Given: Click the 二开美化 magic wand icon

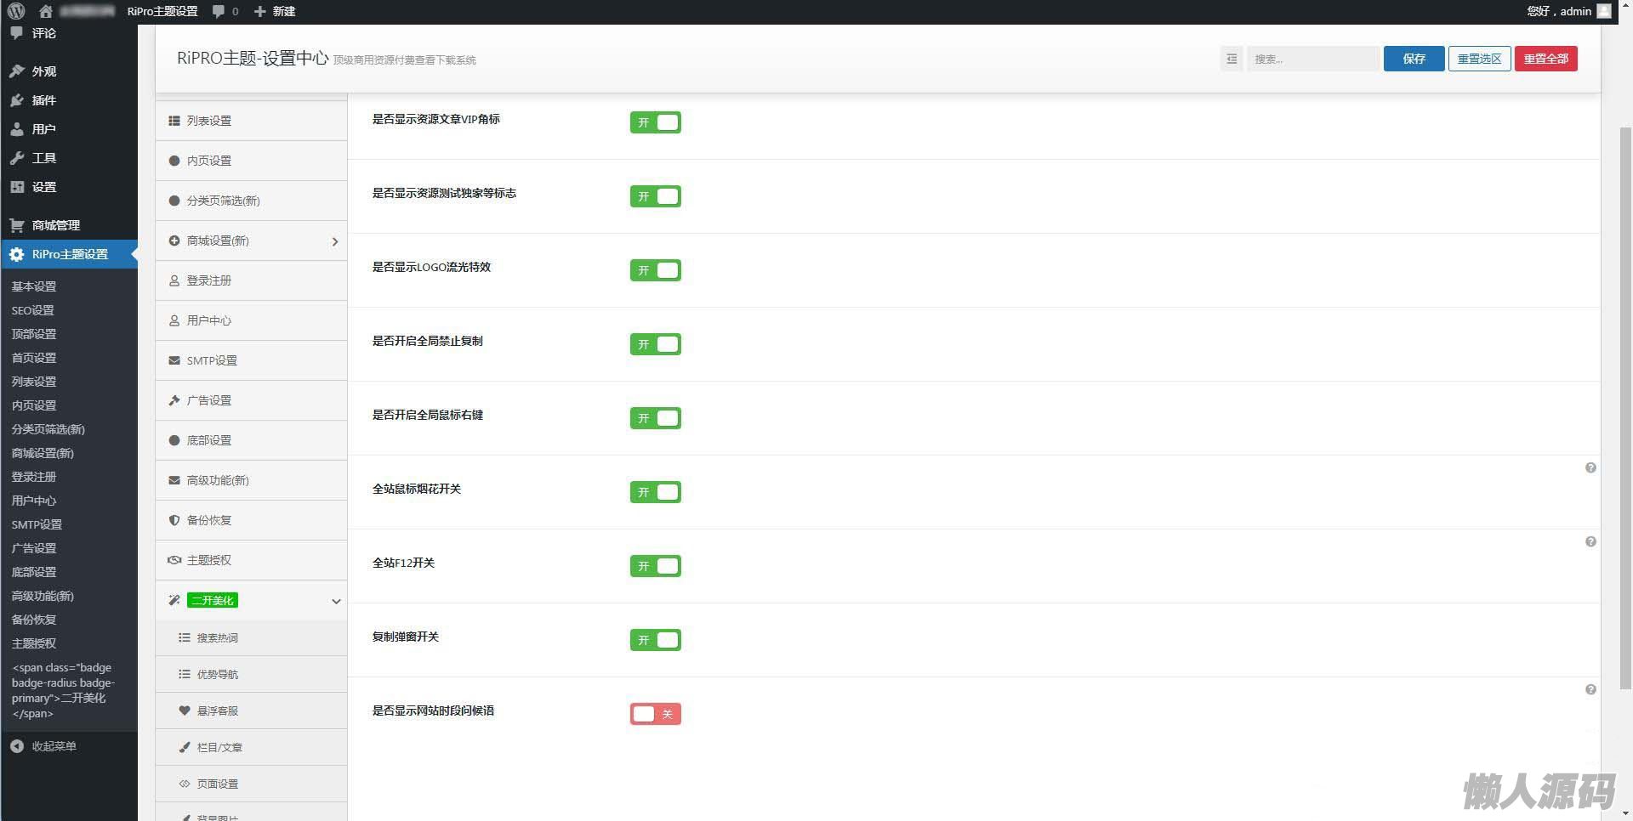Looking at the screenshot, I should (x=174, y=600).
